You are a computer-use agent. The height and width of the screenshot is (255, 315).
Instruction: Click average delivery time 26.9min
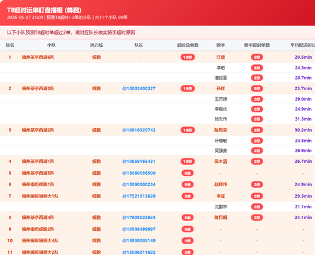point(303,151)
